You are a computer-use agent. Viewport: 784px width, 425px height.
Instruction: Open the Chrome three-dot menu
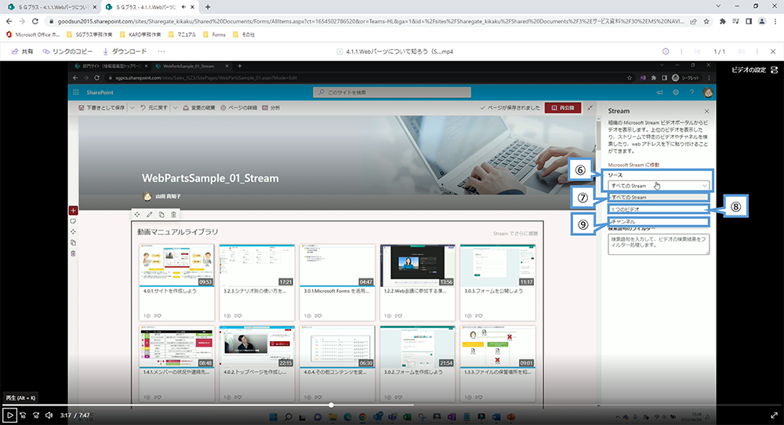point(775,21)
